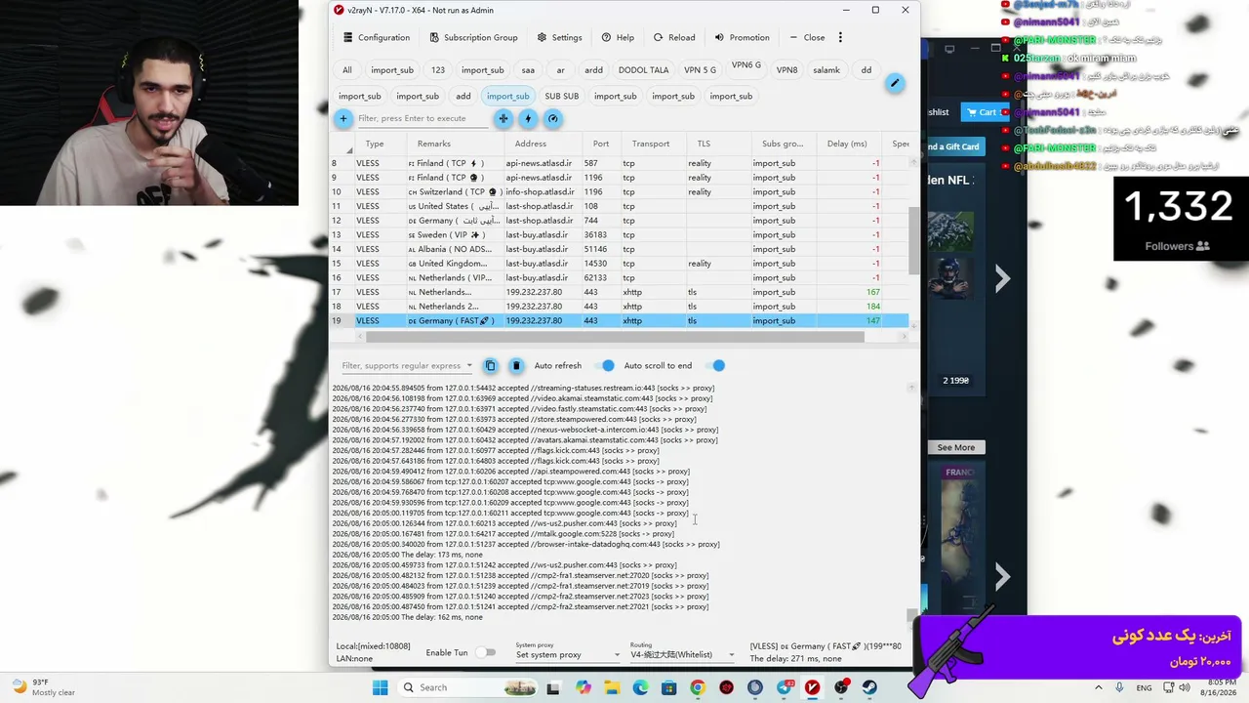Open the Promotion menu item
This screenshot has width=1249, height=703.
(x=742, y=37)
